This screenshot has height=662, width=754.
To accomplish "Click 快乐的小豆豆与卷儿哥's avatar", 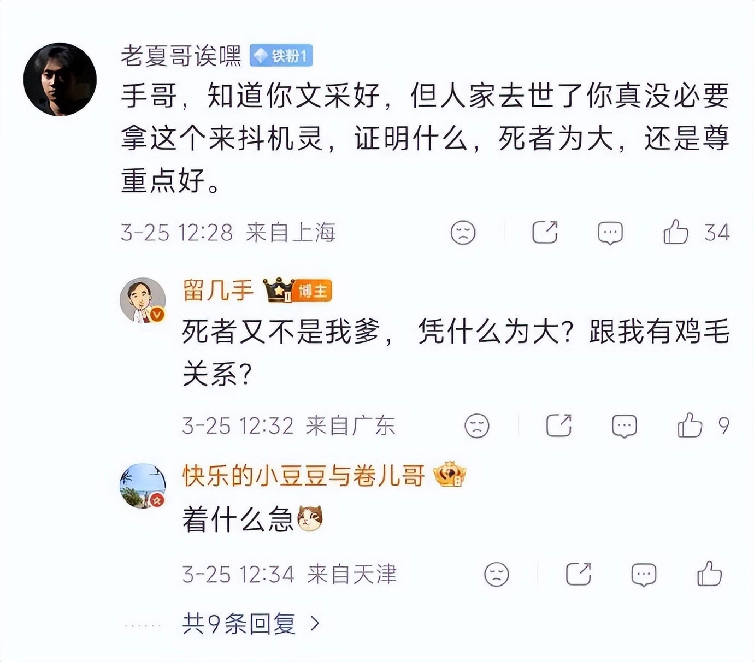I will pyautogui.click(x=142, y=486).
